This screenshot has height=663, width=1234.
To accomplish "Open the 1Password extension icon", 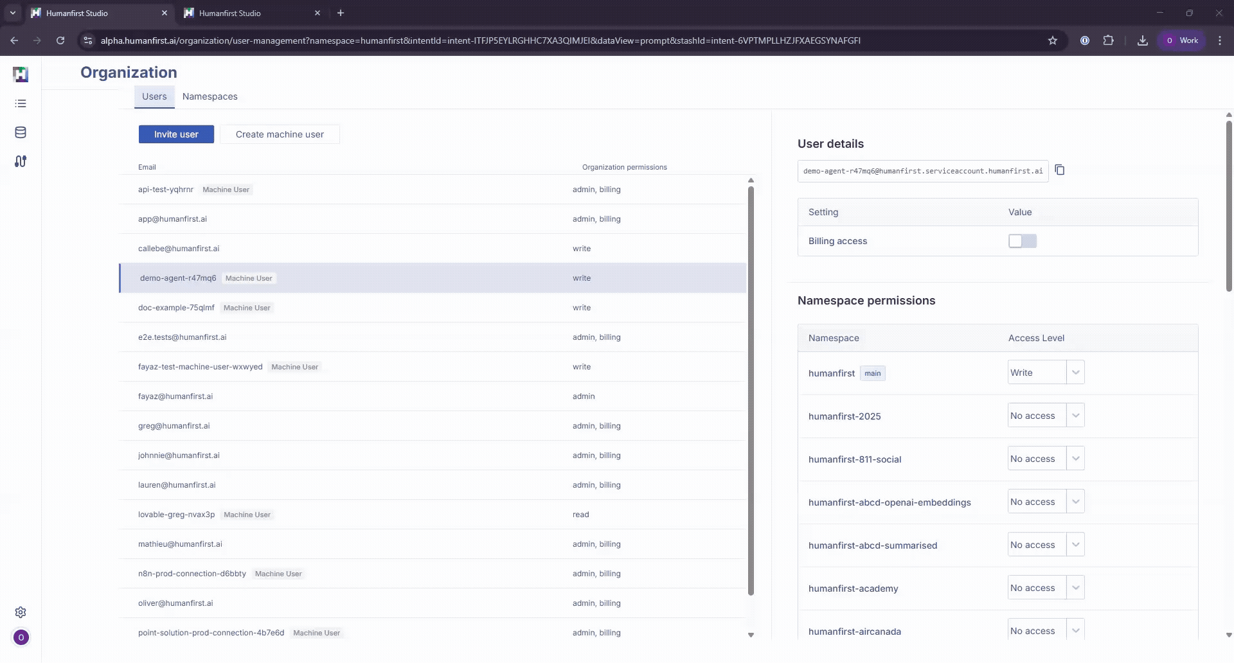I will (x=1085, y=40).
